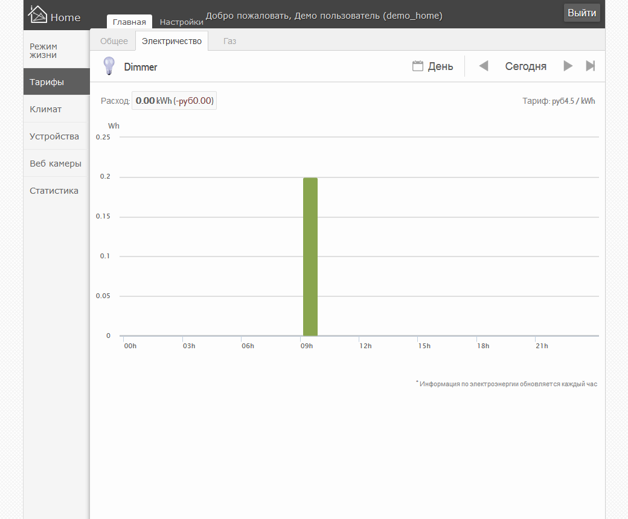The image size is (628, 519).
Task: Click the calendar icon next to День
Action: [x=418, y=66]
